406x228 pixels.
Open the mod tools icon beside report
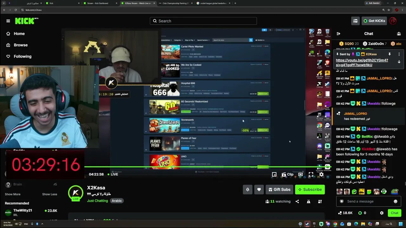pyautogui.click(x=320, y=201)
